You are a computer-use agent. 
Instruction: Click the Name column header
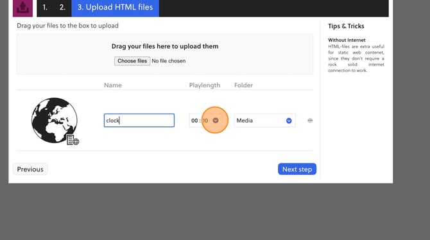[113, 85]
